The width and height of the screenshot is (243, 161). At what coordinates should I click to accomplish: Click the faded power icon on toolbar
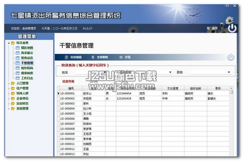231,57
